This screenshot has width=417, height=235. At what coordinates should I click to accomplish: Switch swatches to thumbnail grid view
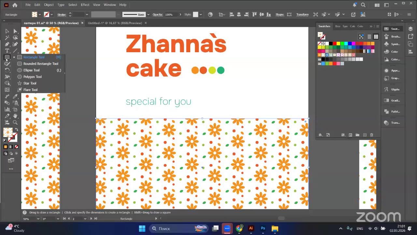376,37
